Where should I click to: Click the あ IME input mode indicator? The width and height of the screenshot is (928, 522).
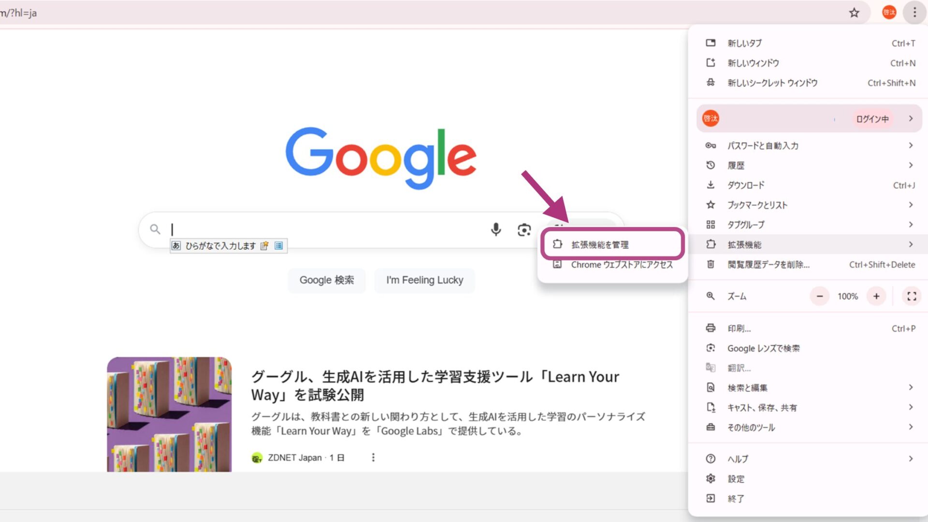pyautogui.click(x=178, y=246)
